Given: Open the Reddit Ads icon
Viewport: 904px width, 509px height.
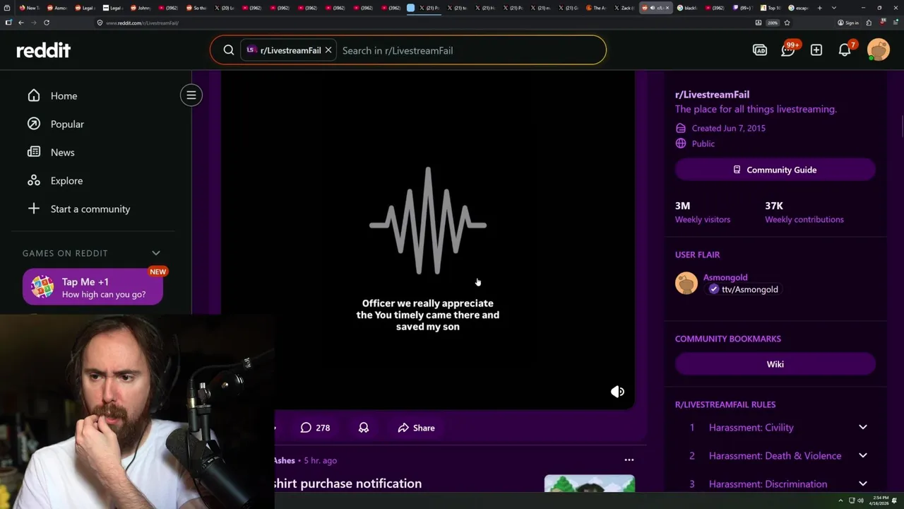Looking at the screenshot, I should (x=760, y=50).
